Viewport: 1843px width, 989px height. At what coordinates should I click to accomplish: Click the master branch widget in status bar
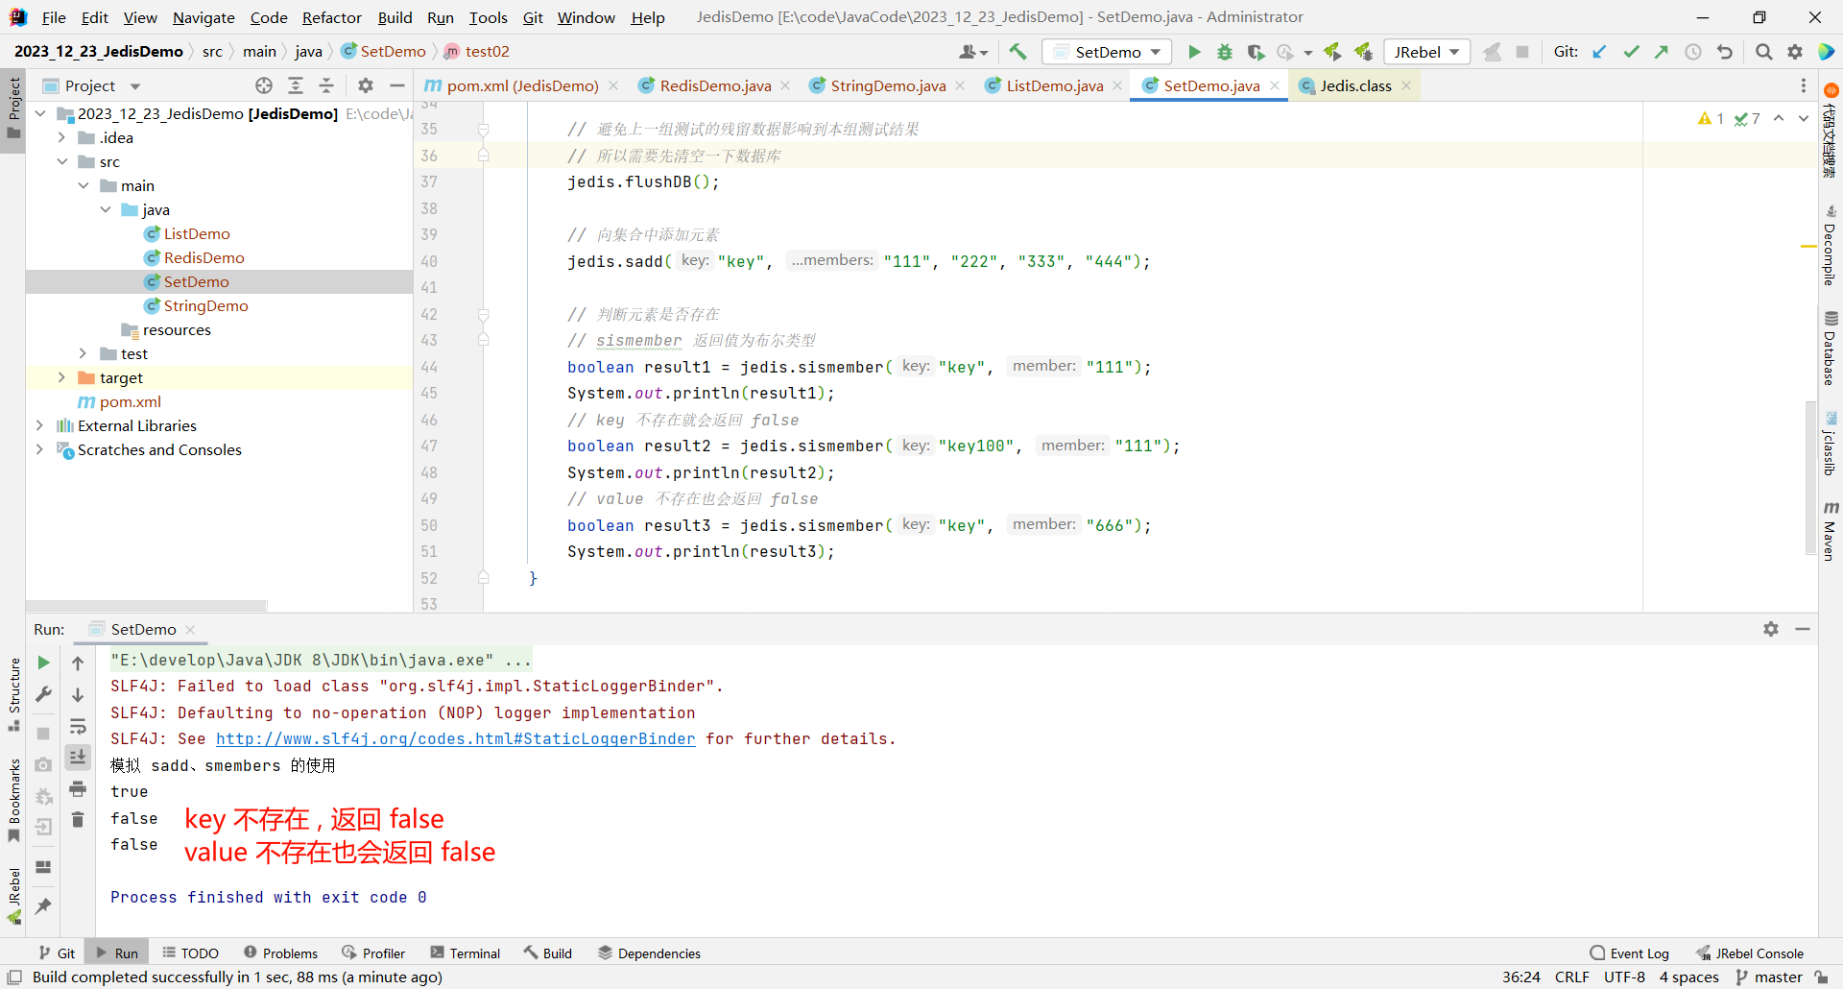coord(1769,977)
